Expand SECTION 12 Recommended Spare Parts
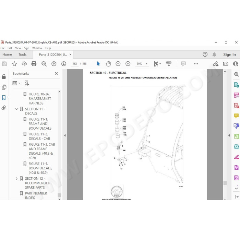The image size is (240, 240). click(x=16, y=179)
